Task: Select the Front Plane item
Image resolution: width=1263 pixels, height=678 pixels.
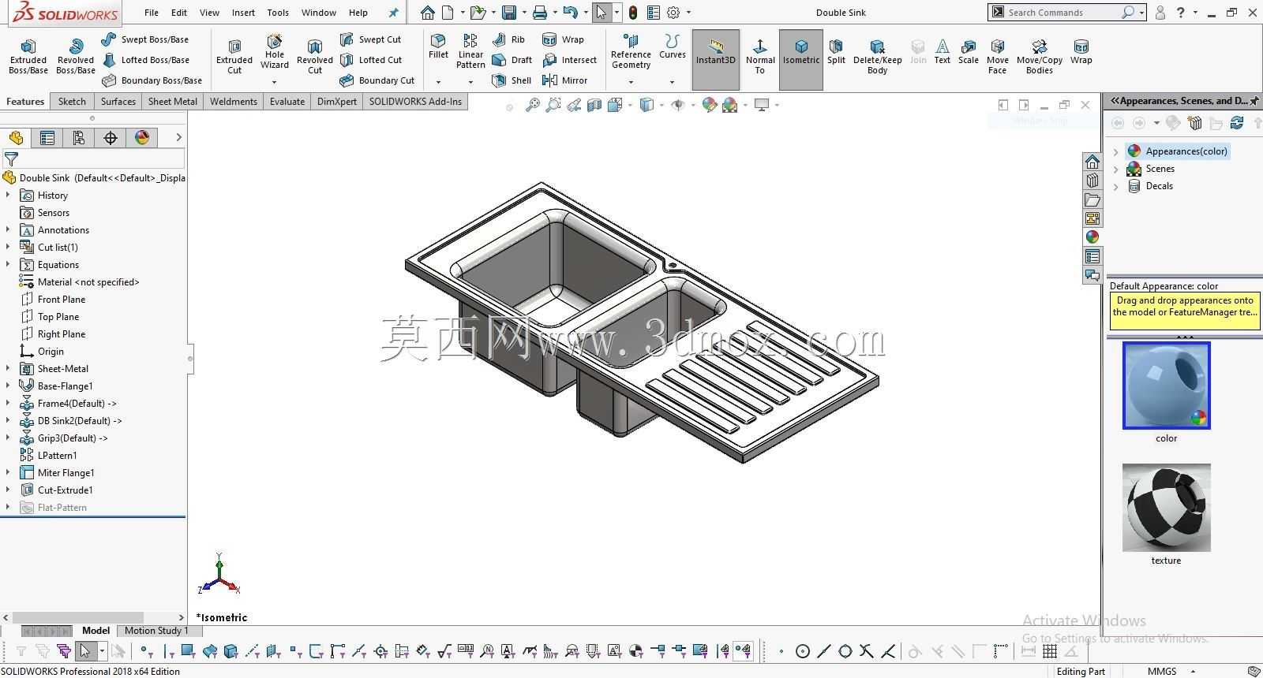Action: pos(62,300)
